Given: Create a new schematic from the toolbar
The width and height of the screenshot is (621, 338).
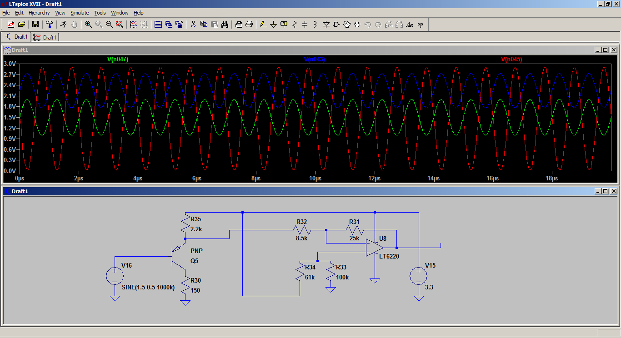Looking at the screenshot, I should point(10,24).
